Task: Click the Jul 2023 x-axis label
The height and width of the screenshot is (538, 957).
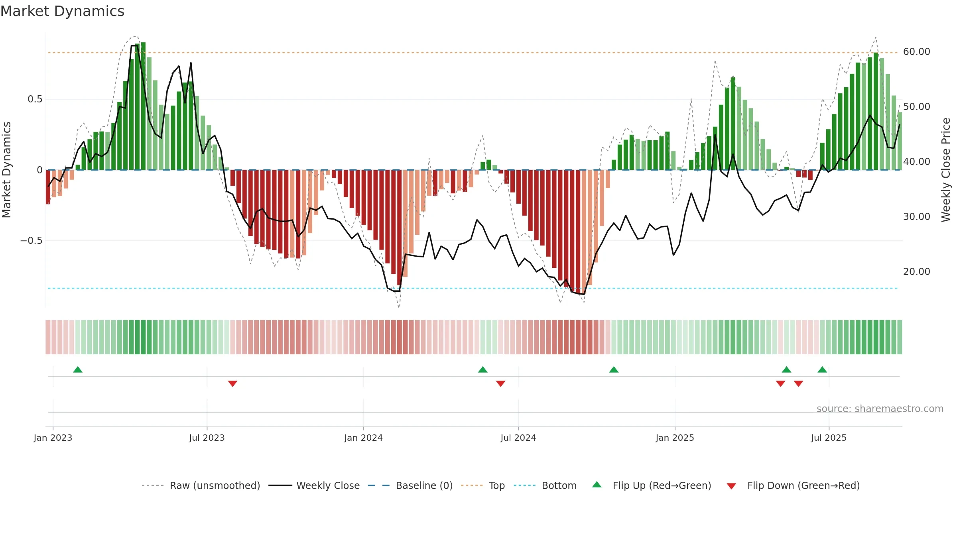Action: pyautogui.click(x=207, y=438)
